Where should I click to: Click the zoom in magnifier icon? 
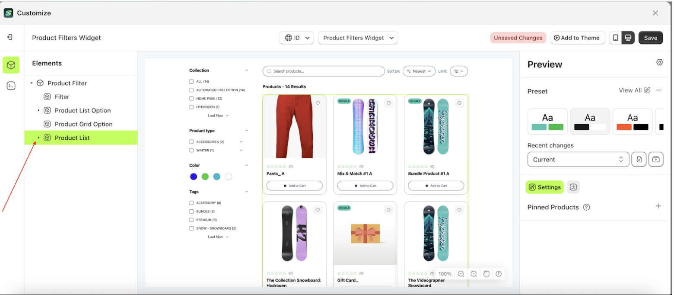pos(461,274)
